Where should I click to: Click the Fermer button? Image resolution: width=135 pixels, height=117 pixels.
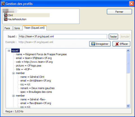pos(119,12)
